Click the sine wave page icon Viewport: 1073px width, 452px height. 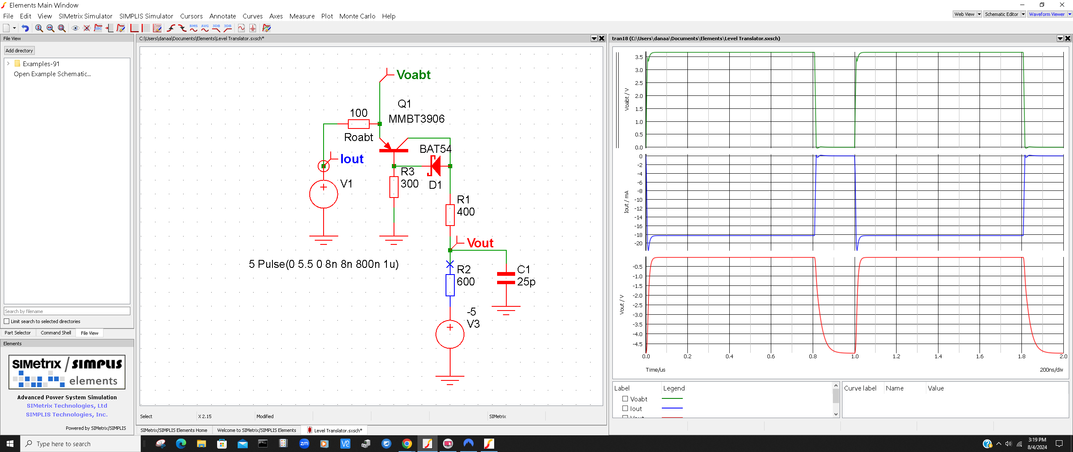(x=241, y=28)
